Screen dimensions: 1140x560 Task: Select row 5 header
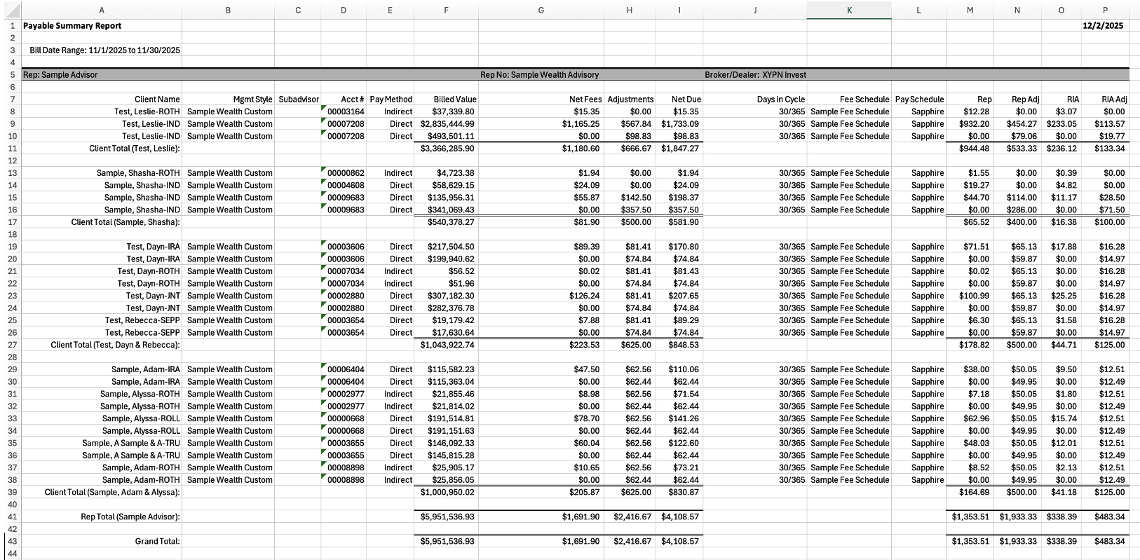11,74
